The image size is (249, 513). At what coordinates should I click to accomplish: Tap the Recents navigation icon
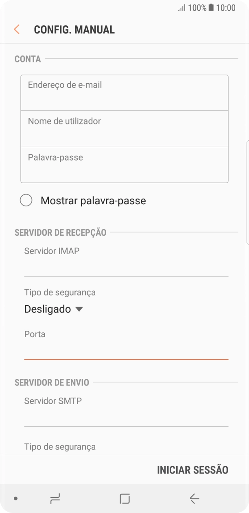click(x=55, y=498)
